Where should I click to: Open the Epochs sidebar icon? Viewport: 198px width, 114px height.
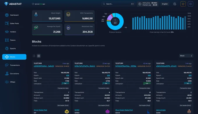point(7,49)
